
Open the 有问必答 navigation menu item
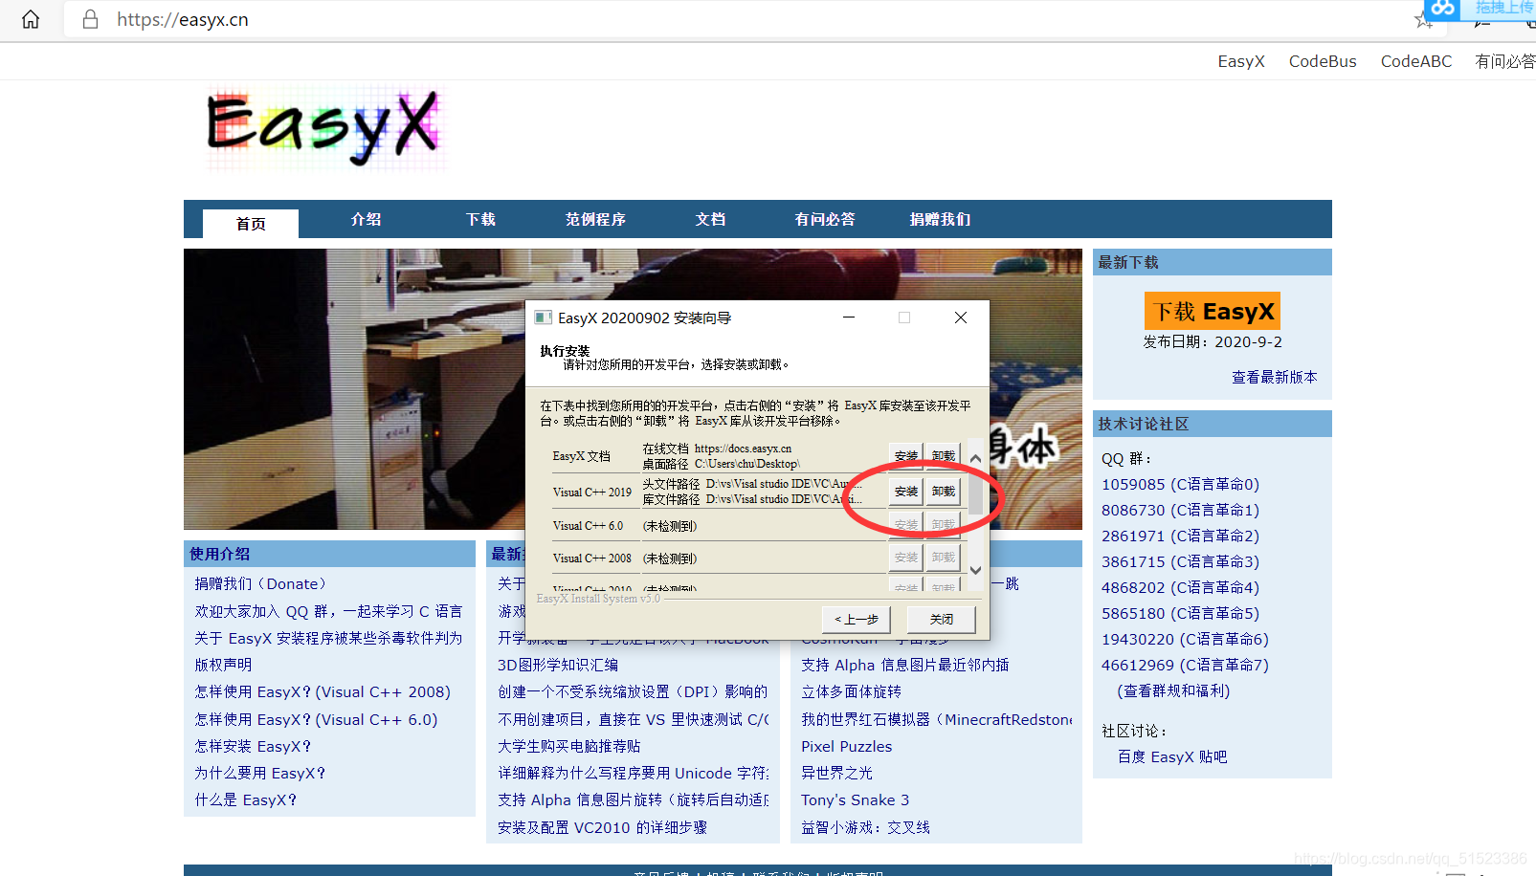(x=825, y=219)
